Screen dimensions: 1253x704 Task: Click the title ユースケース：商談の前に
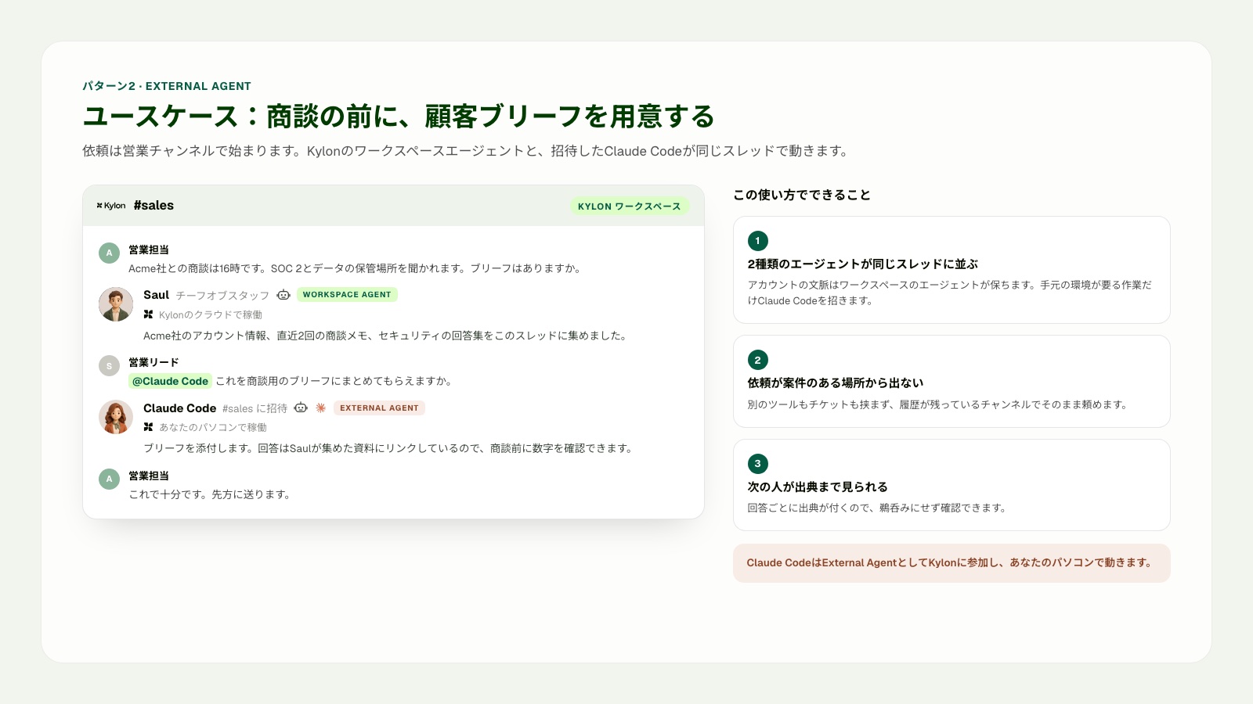coord(399,117)
